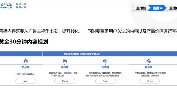Click the 互动期 description text about 弹幕答疑
177x111 pixels.
[x=104, y=74]
